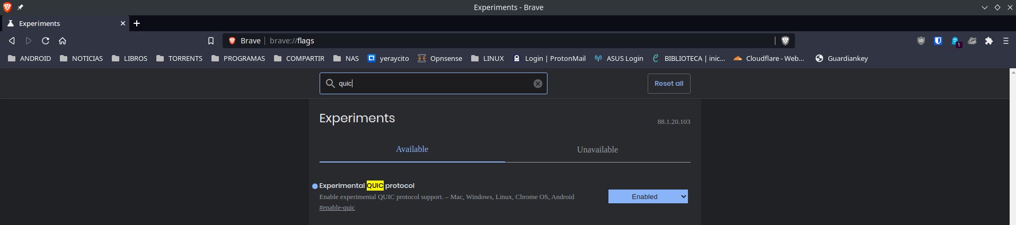Image resolution: width=1016 pixels, height=225 pixels.
Task: Reload the current page
Action: pyautogui.click(x=46, y=41)
